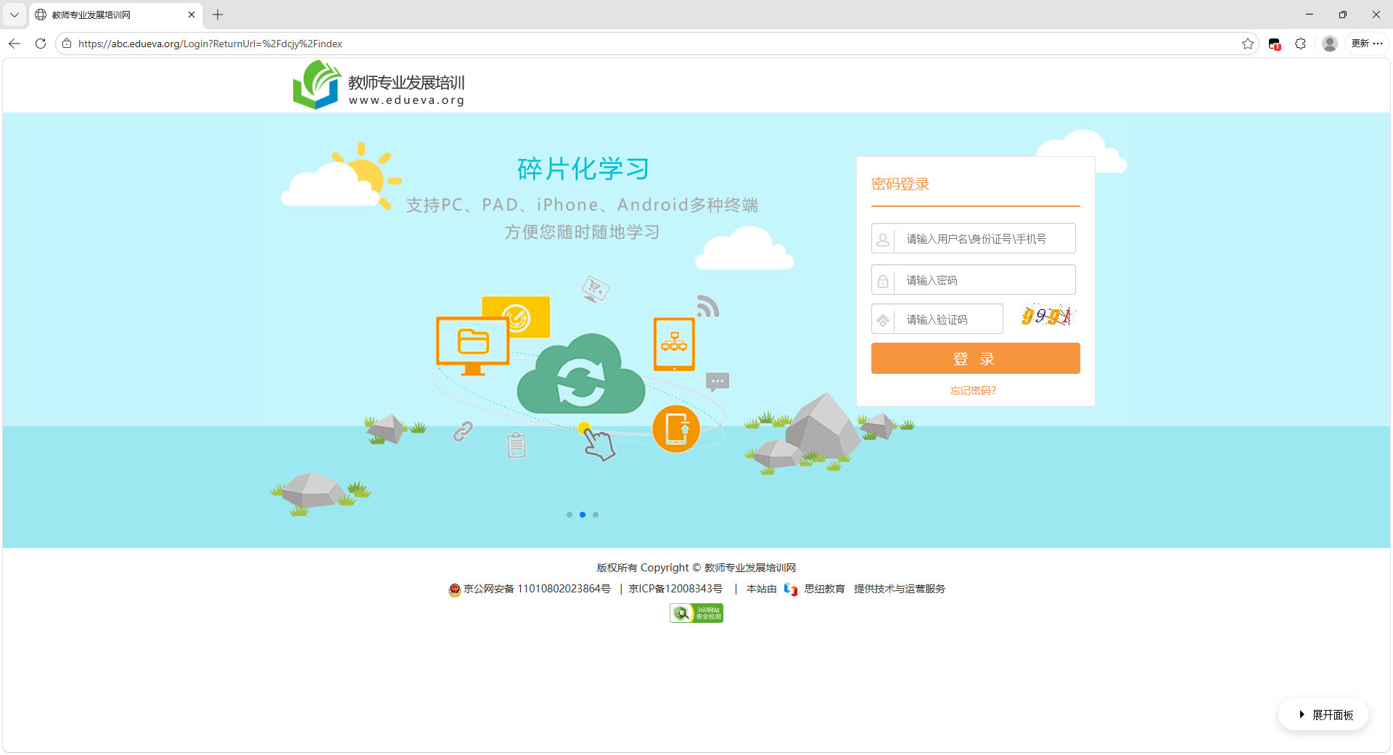Click the username input field
This screenshot has height=755, width=1393.
click(x=983, y=239)
